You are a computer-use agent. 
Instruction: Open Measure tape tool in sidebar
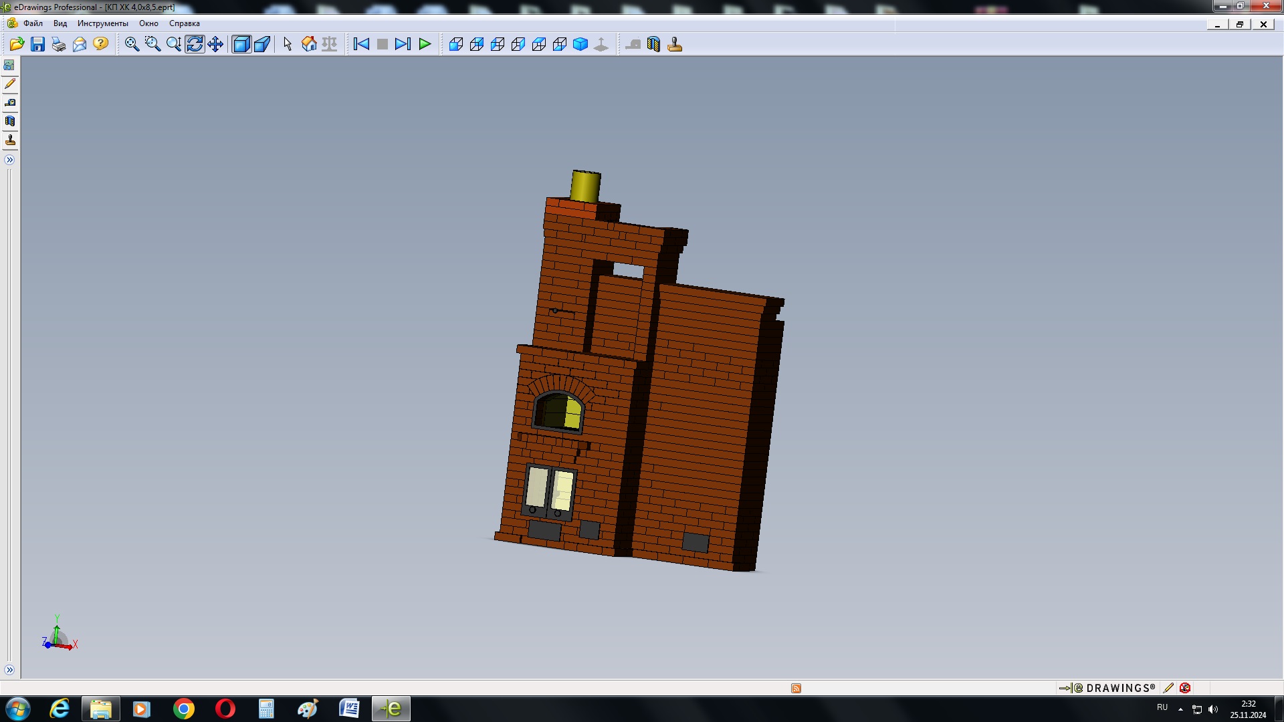pos(10,103)
